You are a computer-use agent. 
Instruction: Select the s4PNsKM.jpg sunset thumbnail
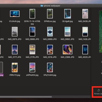pos(32,68)
